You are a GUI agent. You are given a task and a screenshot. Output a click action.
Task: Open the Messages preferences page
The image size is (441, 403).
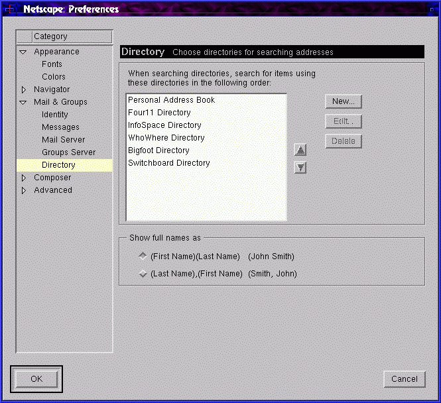coord(60,127)
